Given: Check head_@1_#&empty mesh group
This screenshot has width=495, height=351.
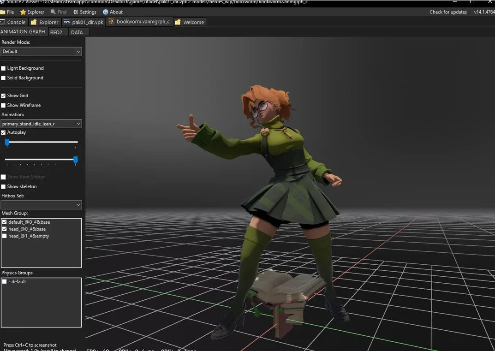Looking at the screenshot, I should tap(5, 236).
